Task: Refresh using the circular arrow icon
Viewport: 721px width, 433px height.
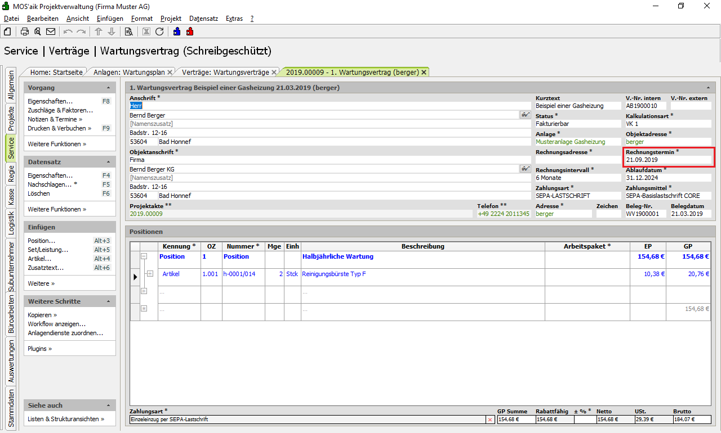Action: coord(159,31)
